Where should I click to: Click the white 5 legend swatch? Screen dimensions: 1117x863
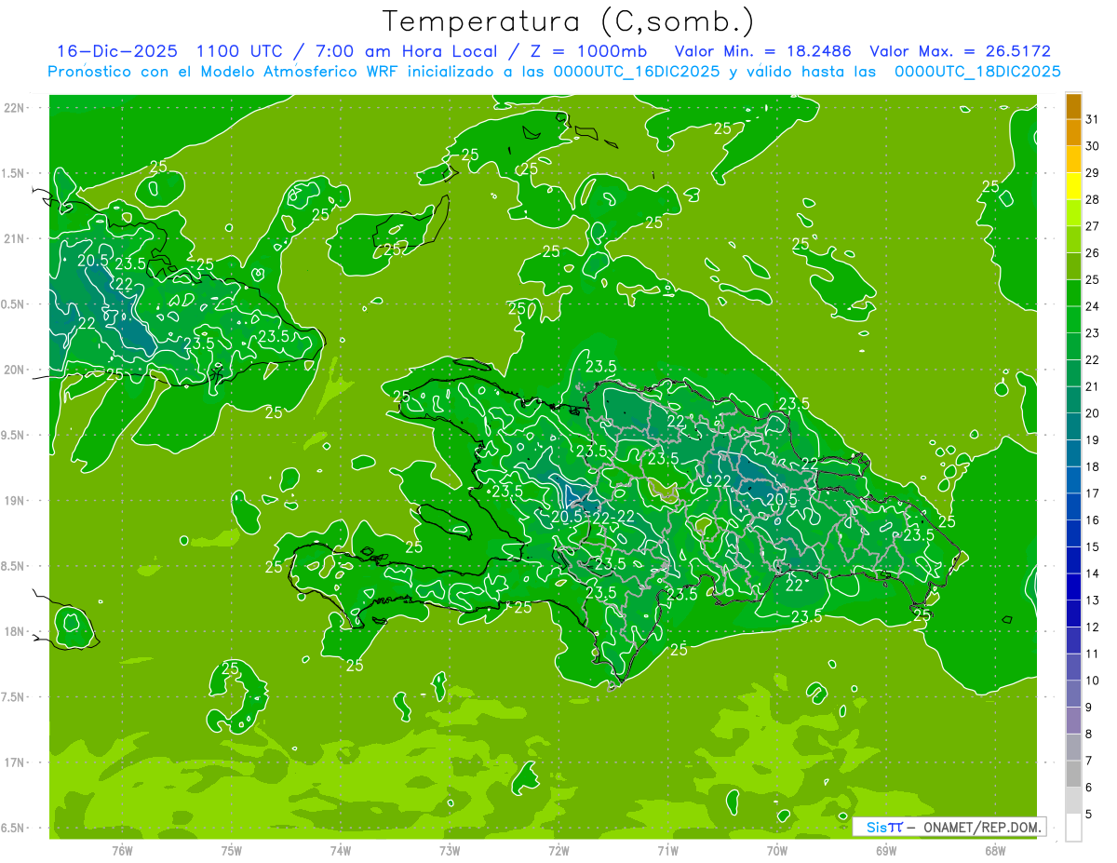tap(1073, 828)
